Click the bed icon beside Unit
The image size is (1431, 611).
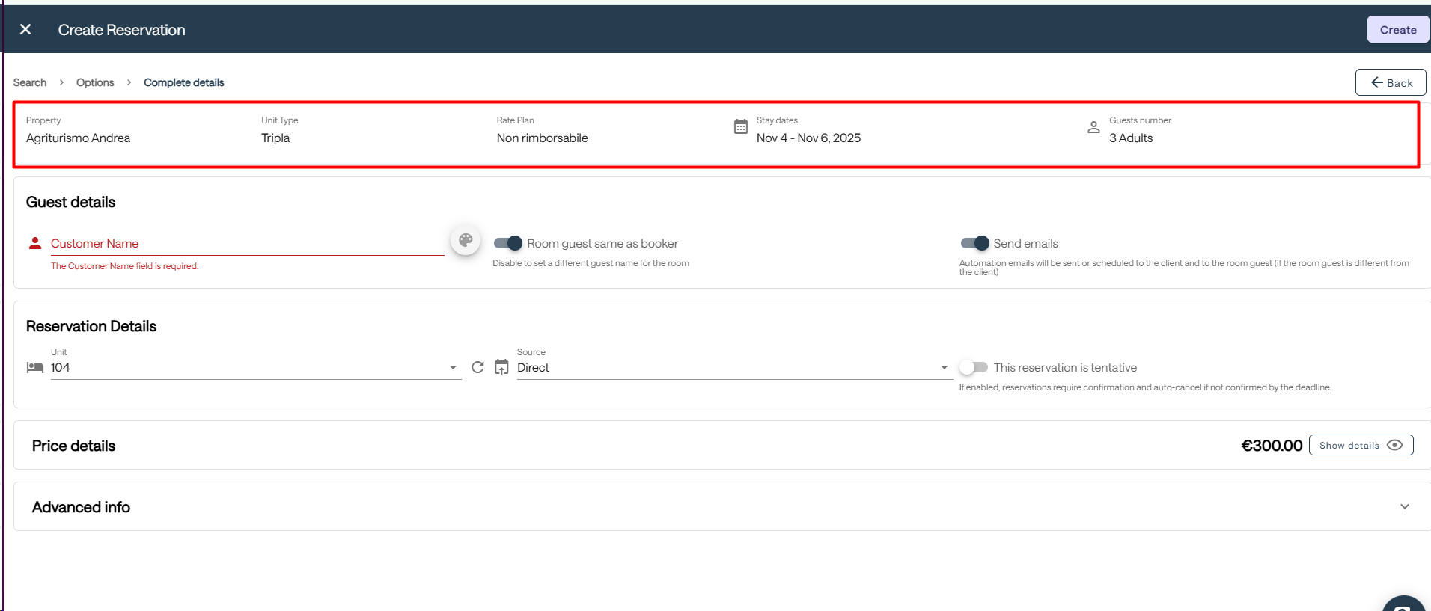click(35, 367)
